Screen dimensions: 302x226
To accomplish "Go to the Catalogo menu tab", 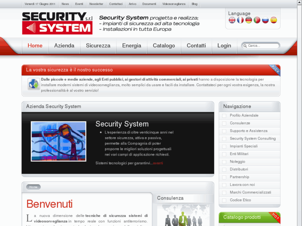I will click(x=164, y=46).
